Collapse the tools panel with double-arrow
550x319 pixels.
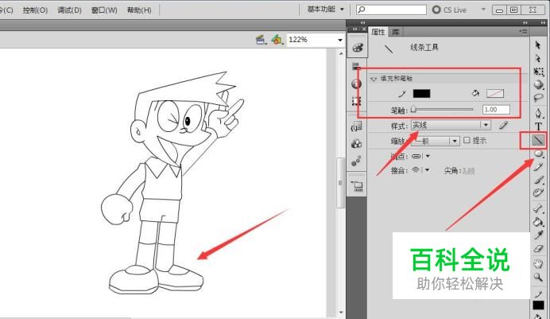pos(543,23)
